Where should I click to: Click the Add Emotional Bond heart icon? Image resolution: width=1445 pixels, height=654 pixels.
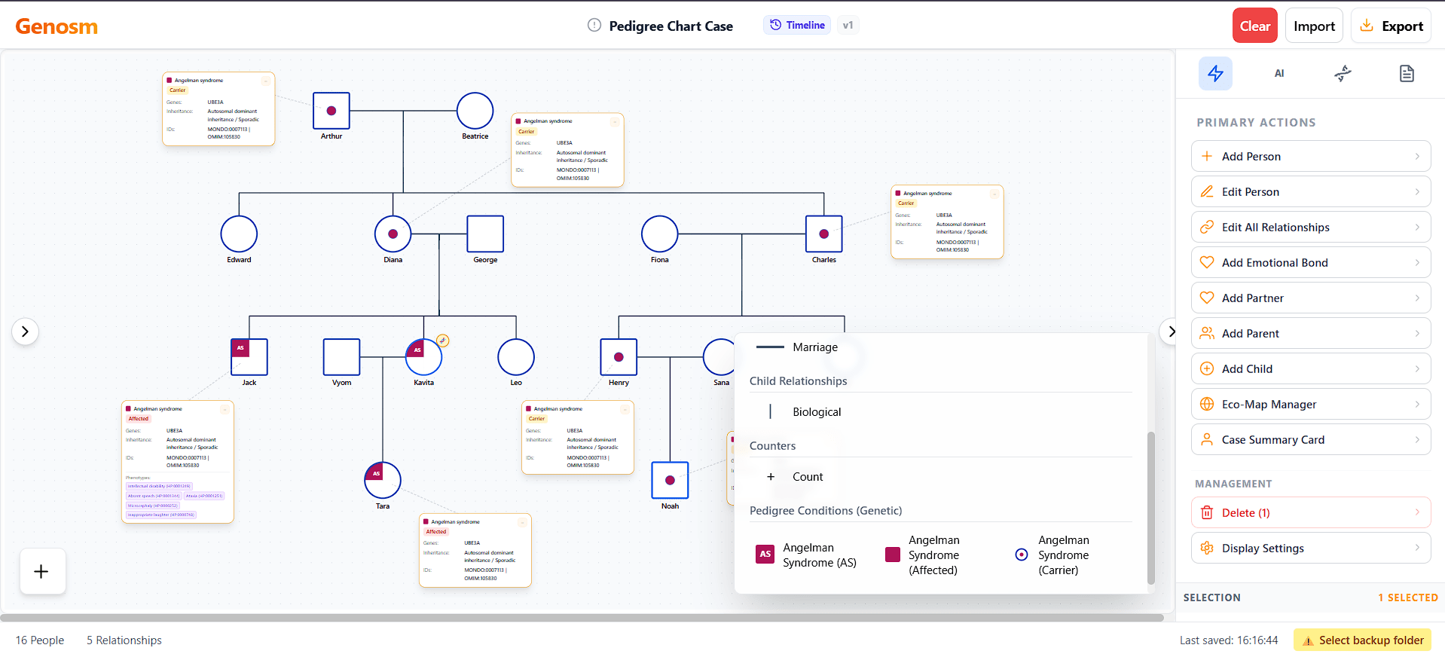[x=1207, y=262]
